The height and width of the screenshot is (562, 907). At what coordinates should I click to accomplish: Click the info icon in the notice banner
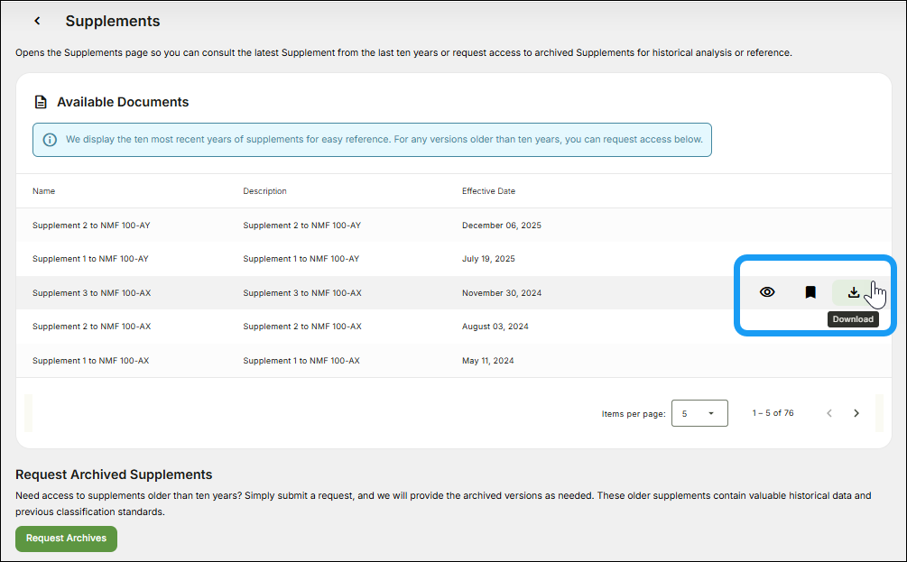pyautogui.click(x=50, y=140)
